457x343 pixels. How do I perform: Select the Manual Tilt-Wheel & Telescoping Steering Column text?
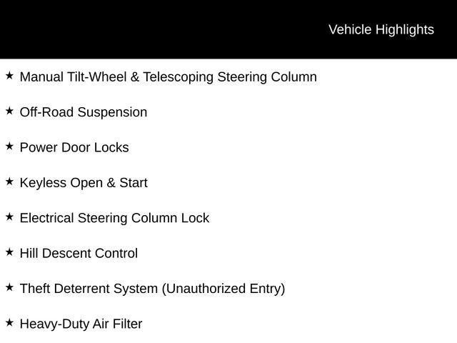[168, 76]
